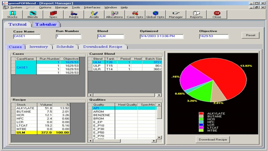
Task: Click the Reset button
Action: click(250, 35)
